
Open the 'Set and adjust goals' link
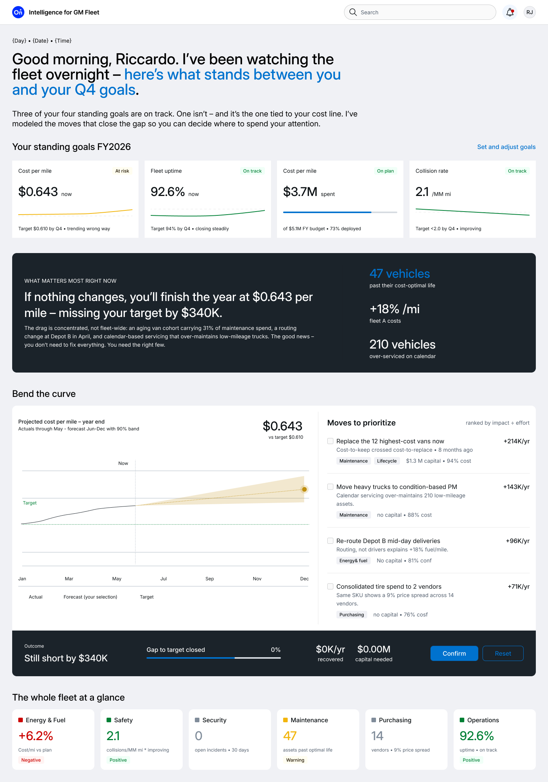(507, 147)
